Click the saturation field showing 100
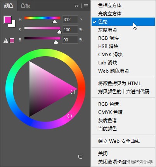 tap(70, 30)
